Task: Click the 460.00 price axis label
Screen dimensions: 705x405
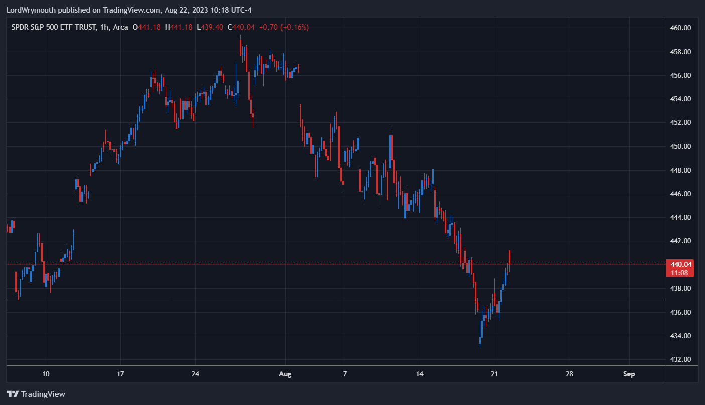Action: pyautogui.click(x=681, y=28)
